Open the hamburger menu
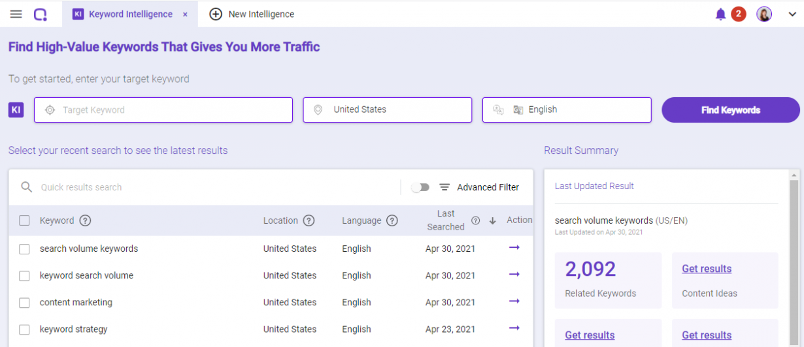Screen dimensions: 804x347 [x=16, y=14]
